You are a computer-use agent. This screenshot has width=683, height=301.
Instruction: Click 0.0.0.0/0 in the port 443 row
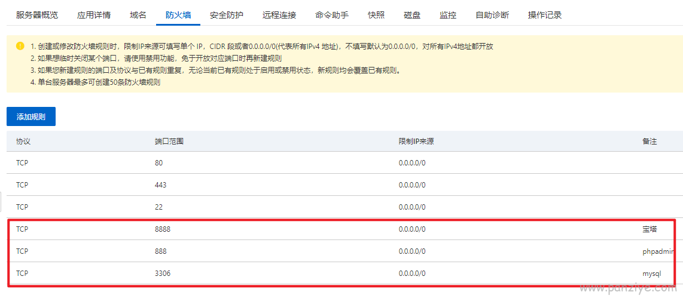(x=411, y=185)
